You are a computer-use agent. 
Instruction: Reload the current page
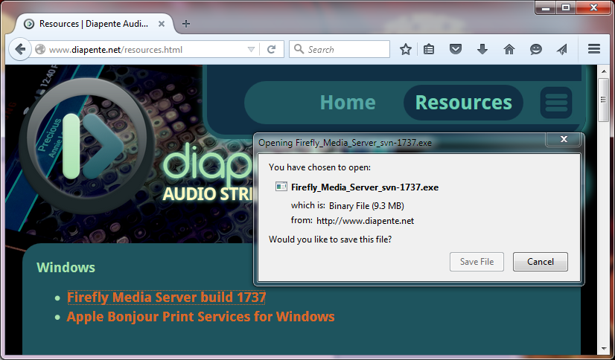[x=272, y=50]
